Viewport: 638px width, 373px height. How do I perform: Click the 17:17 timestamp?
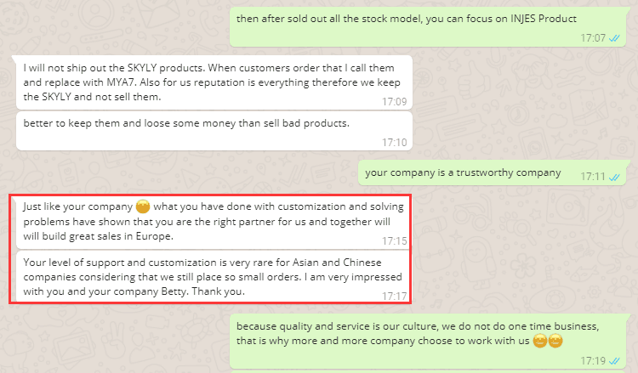pyautogui.click(x=395, y=296)
